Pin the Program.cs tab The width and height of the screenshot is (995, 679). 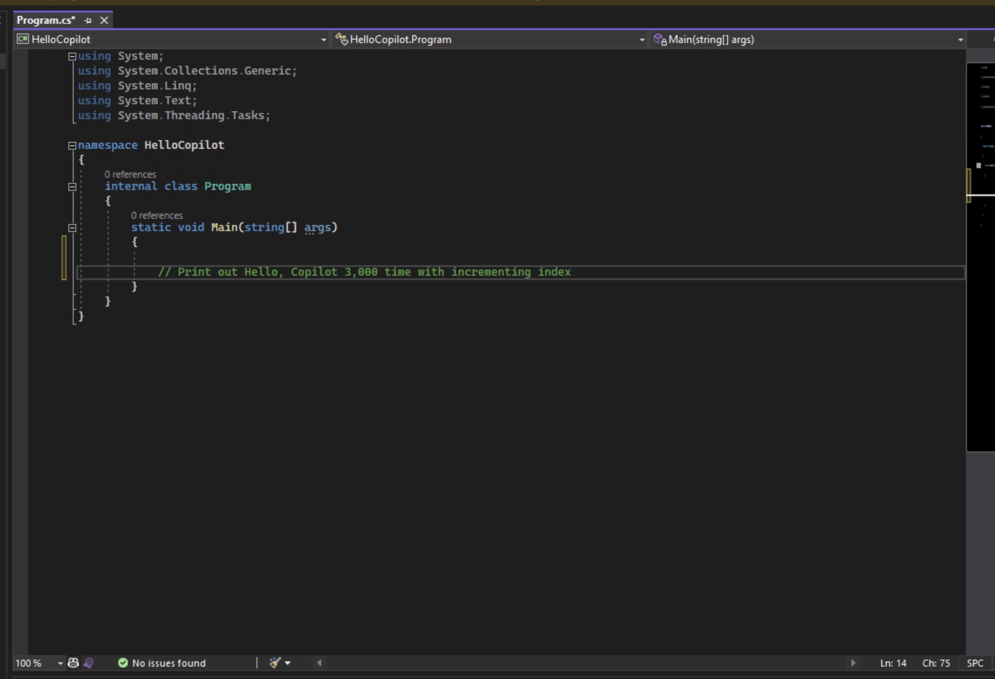[x=88, y=21]
